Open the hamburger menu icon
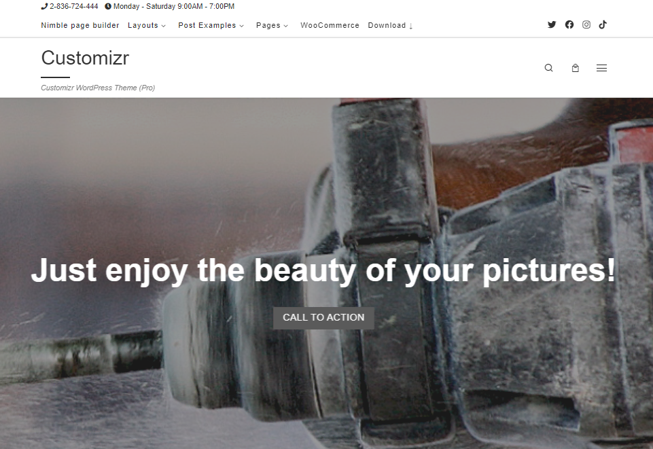The height and width of the screenshot is (449, 653). [x=601, y=67]
